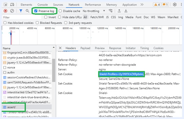Open DevTools settings gear
184x119 pixels.
[x=174, y=5]
